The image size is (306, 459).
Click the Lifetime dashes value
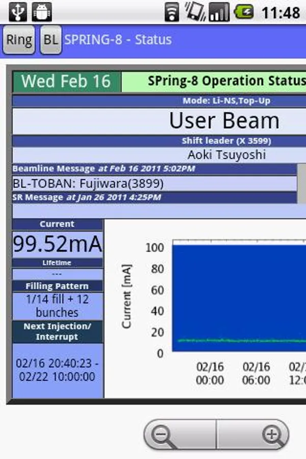tap(58, 274)
